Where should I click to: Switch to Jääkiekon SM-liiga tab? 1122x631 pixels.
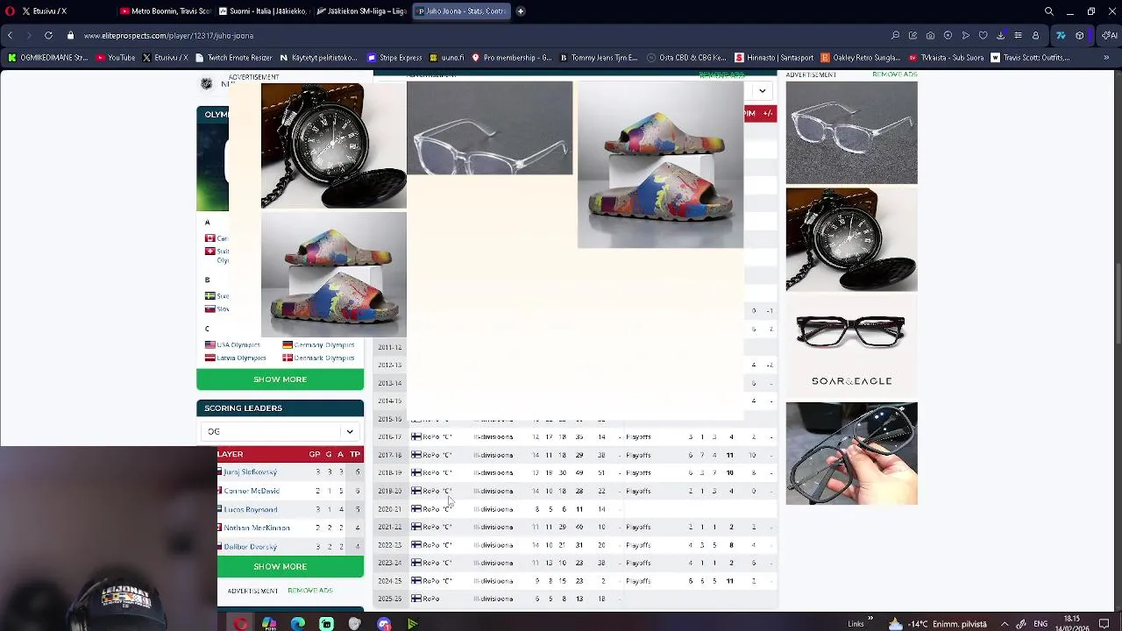point(361,11)
